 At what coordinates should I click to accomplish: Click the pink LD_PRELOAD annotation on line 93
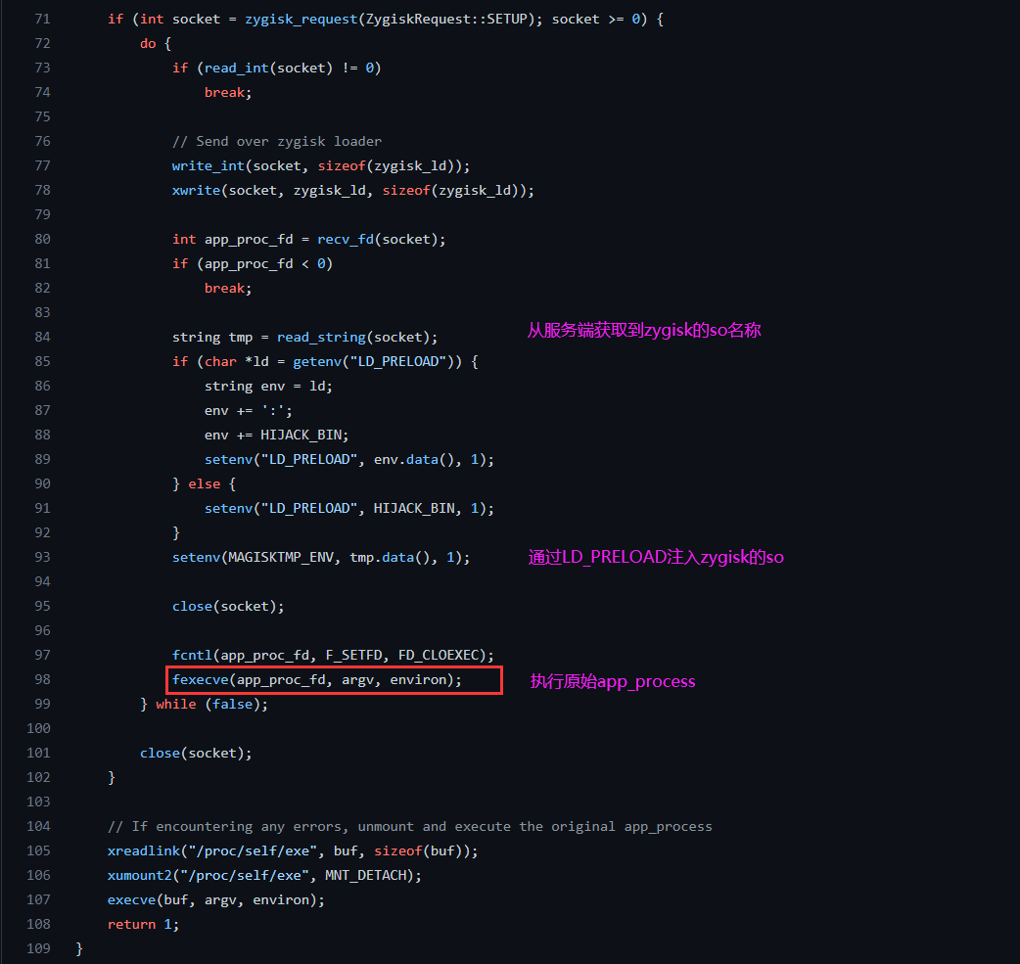click(x=656, y=557)
